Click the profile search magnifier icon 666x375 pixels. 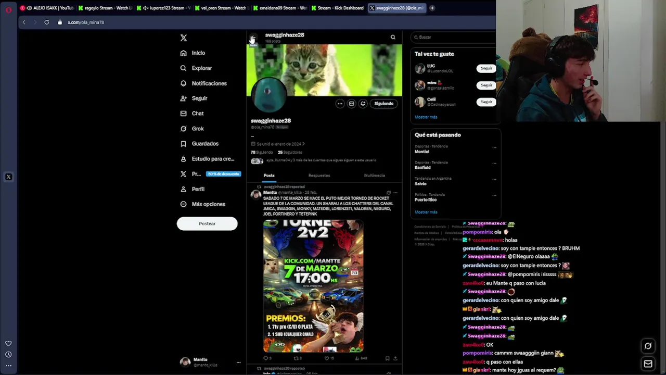[393, 37]
